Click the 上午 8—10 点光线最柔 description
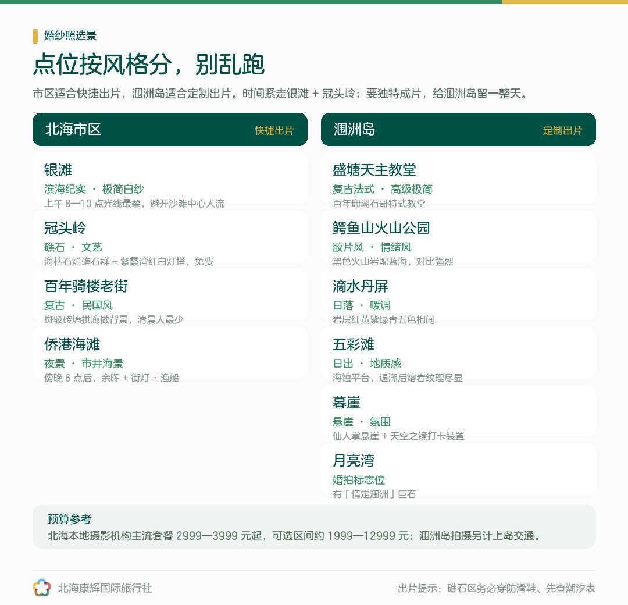The width and height of the screenshot is (628, 605). 134,204
